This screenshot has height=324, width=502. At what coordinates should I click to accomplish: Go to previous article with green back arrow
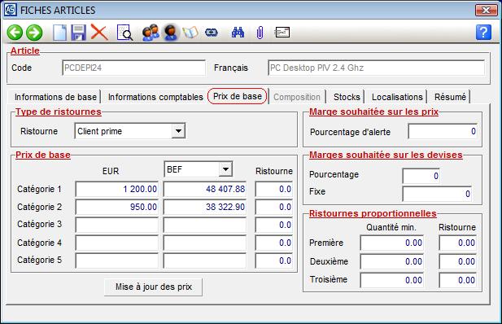coord(15,33)
